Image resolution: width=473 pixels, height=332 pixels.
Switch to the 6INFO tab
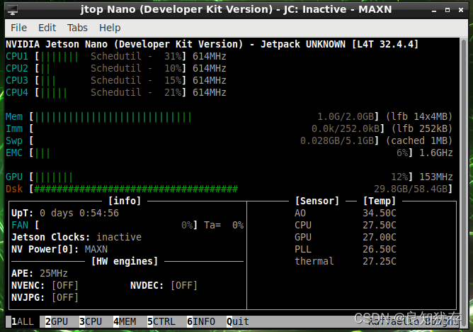click(201, 321)
